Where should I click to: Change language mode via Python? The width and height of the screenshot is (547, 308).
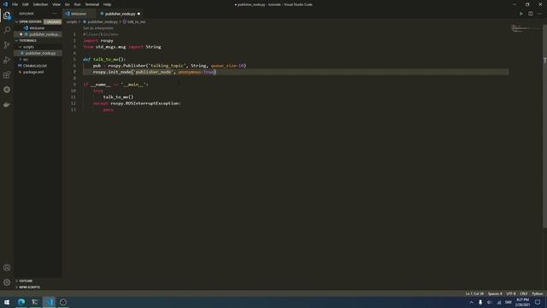[x=538, y=293]
